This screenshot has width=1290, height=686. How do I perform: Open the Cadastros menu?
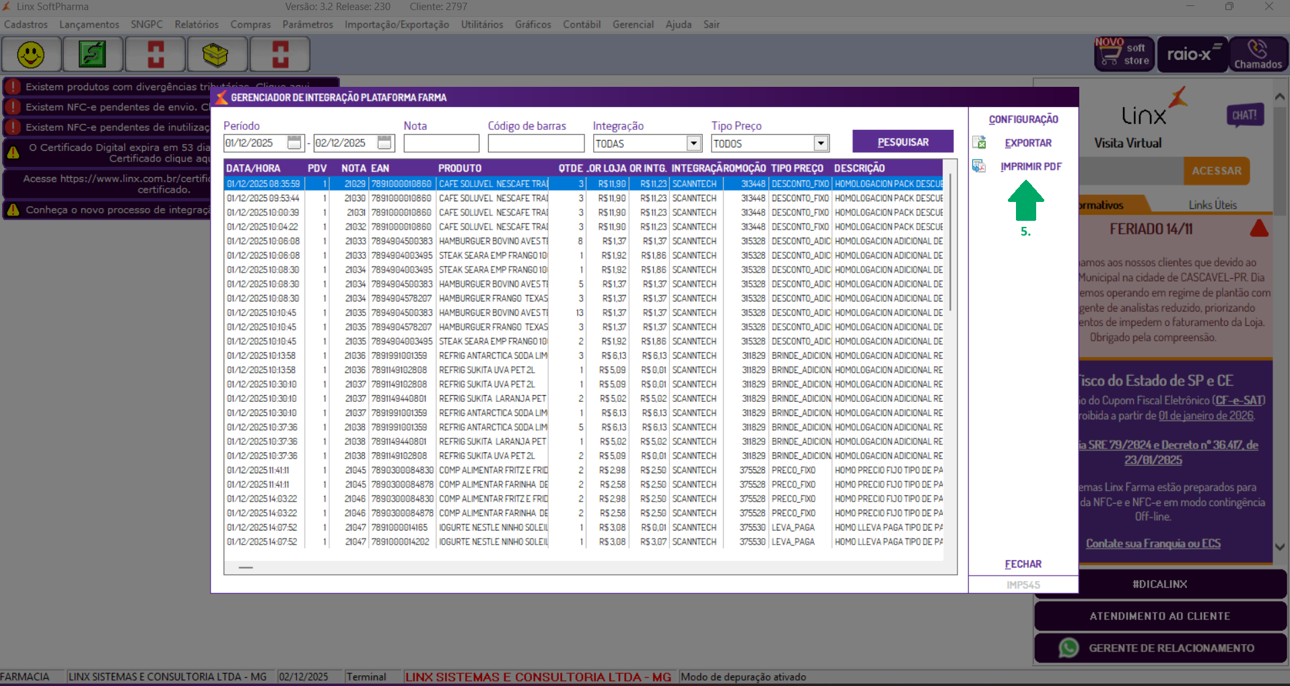click(26, 25)
